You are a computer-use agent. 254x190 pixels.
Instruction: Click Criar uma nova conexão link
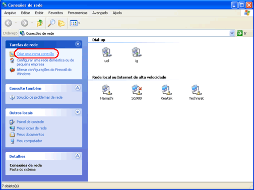pyautogui.click(x=35, y=54)
